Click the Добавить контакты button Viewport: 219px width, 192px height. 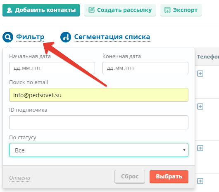click(x=41, y=10)
